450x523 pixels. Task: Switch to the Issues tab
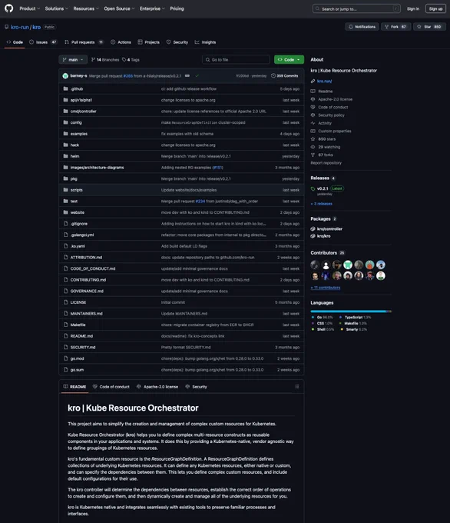coord(43,42)
